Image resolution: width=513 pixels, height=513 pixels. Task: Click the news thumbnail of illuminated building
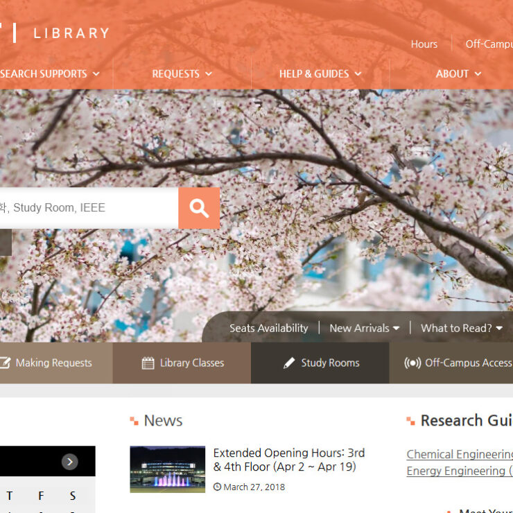tap(167, 469)
